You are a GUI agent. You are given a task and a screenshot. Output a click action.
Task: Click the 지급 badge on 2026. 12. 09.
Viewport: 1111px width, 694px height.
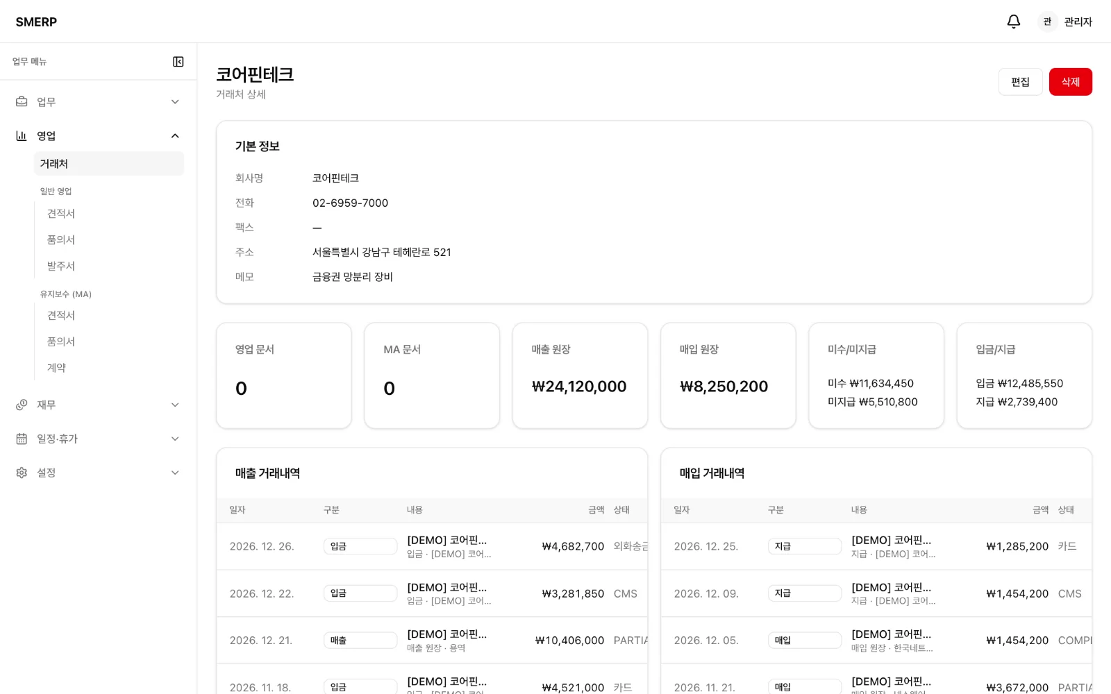tap(805, 593)
